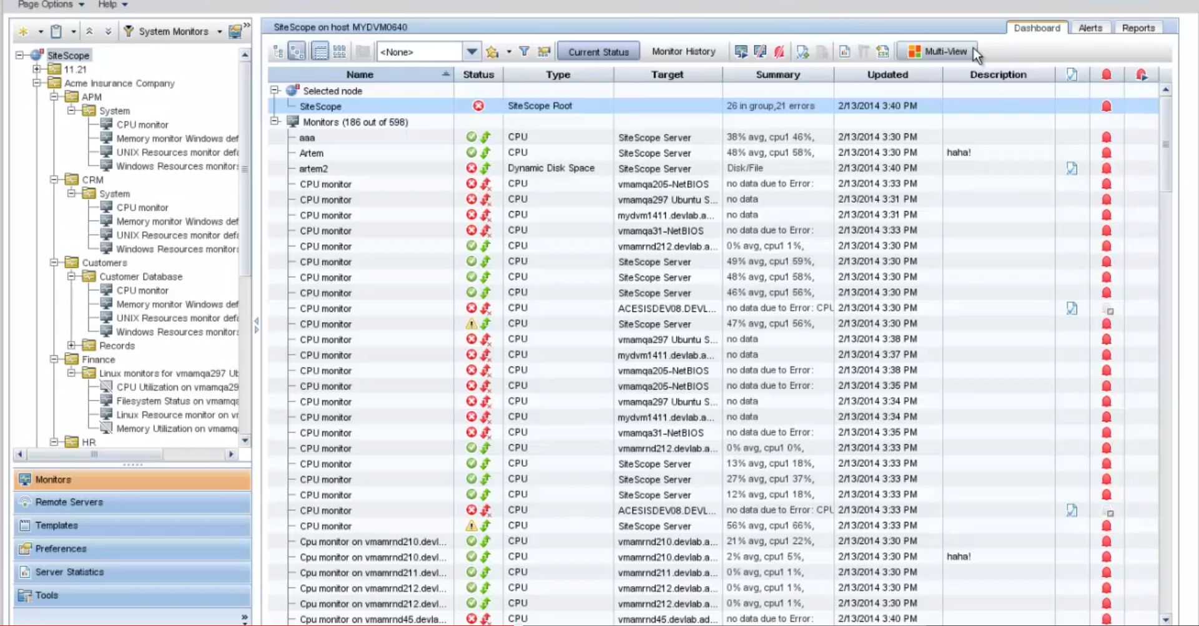The height and width of the screenshot is (626, 1199).
Task: Click the tree horizontal scrollbar right arrow
Action: (x=231, y=454)
